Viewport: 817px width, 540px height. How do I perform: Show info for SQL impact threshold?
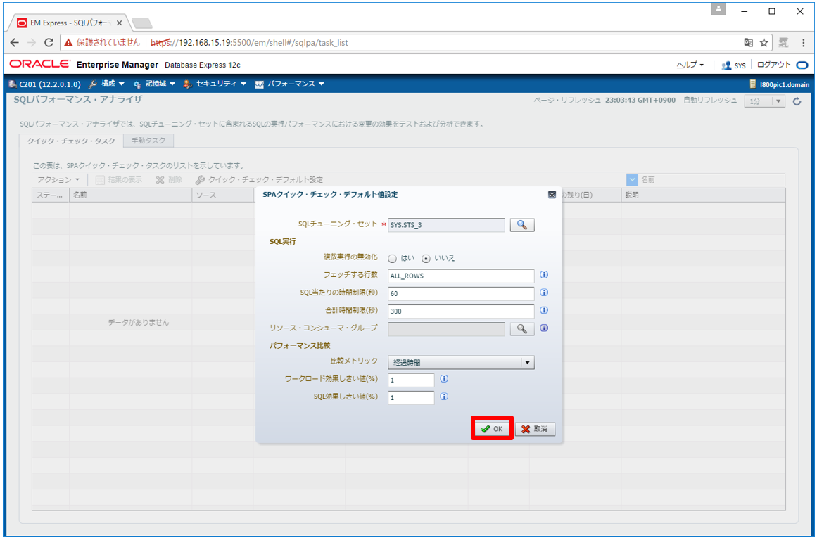pyautogui.click(x=444, y=397)
